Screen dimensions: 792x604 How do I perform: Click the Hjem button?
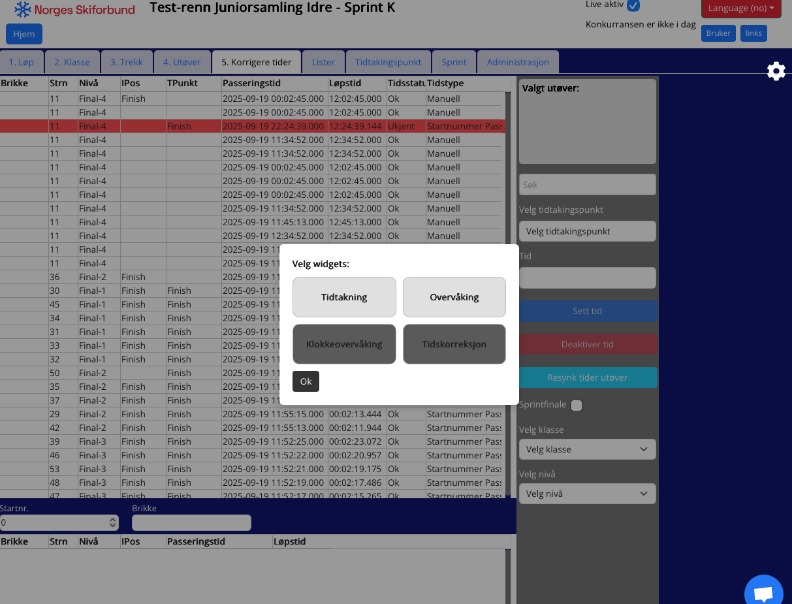[24, 34]
